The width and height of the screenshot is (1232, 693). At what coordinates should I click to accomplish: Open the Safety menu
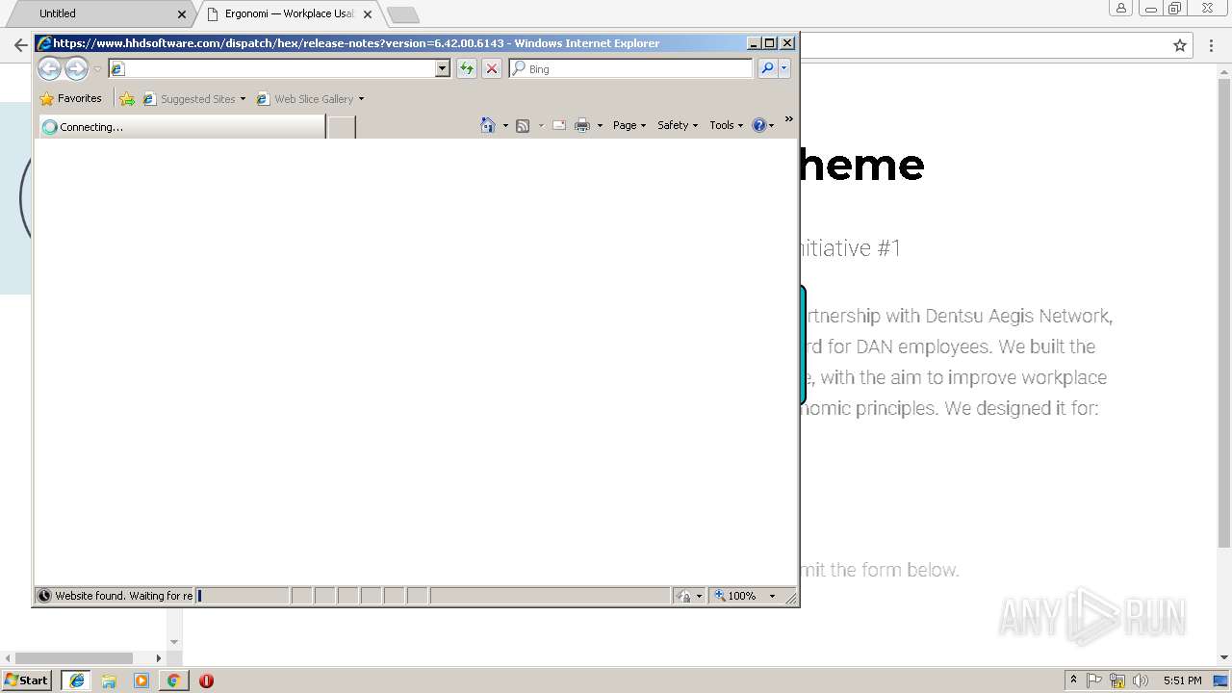678,125
